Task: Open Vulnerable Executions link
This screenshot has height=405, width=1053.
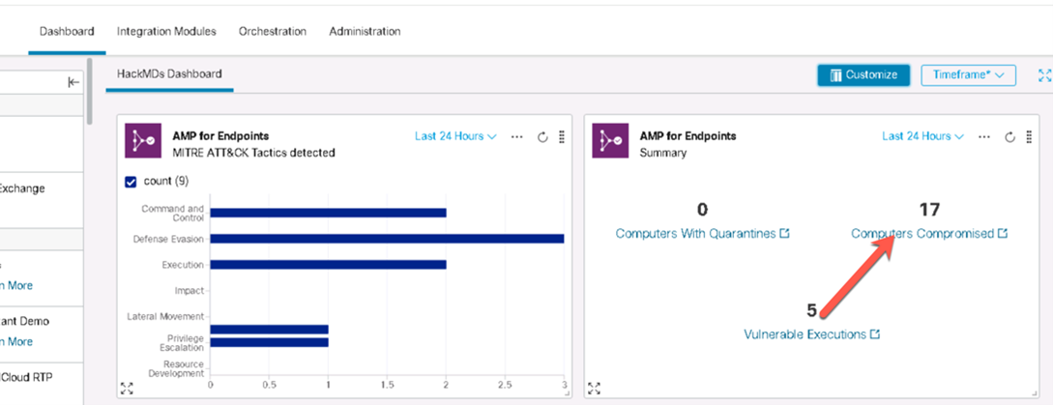Action: 812,333
